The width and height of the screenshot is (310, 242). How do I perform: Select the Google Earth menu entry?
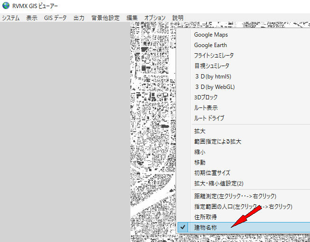pyautogui.click(x=210, y=45)
